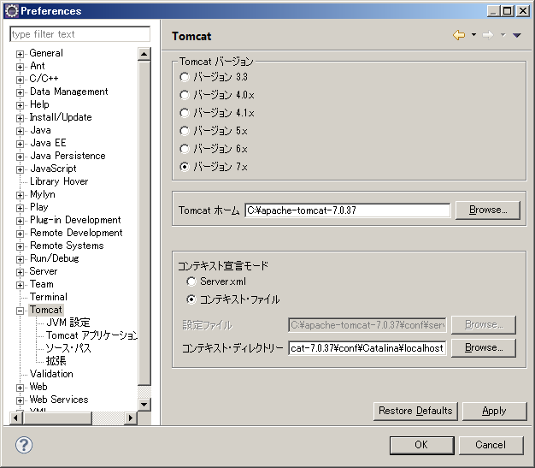Choose Server.xml context declaration mode
The width and height of the screenshot is (535, 468).
pos(191,281)
